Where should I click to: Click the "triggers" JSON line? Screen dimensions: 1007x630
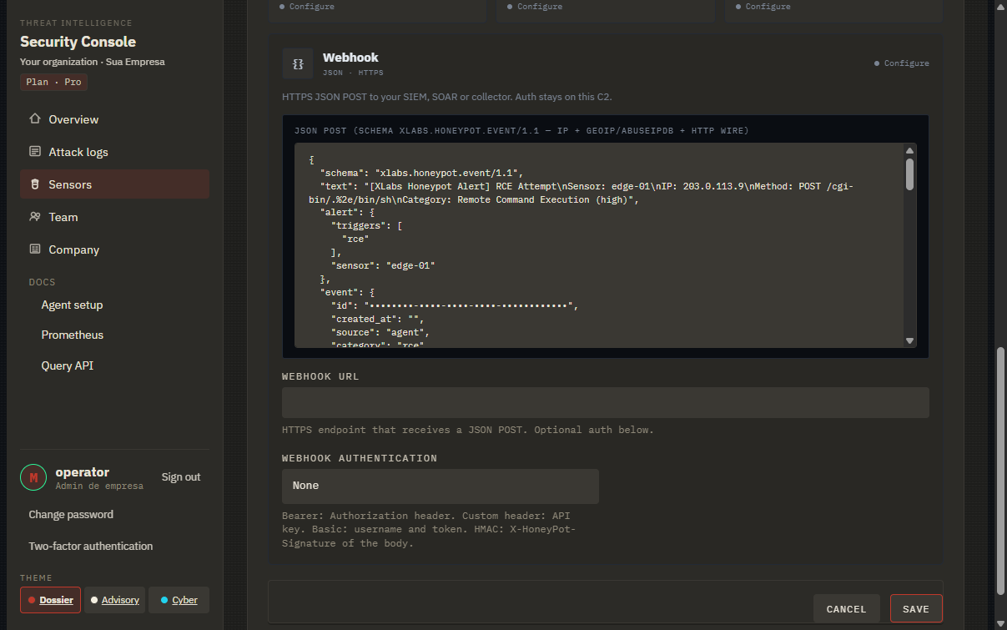point(367,225)
